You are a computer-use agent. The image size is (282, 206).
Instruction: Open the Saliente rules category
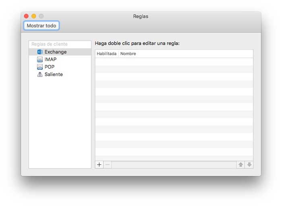coord(54,74)
